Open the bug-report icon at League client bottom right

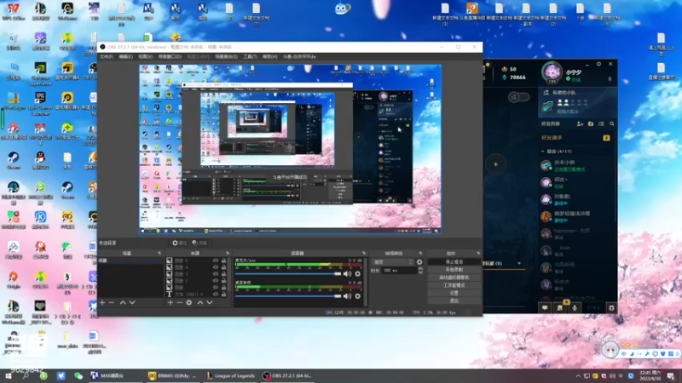click(611, 308)
